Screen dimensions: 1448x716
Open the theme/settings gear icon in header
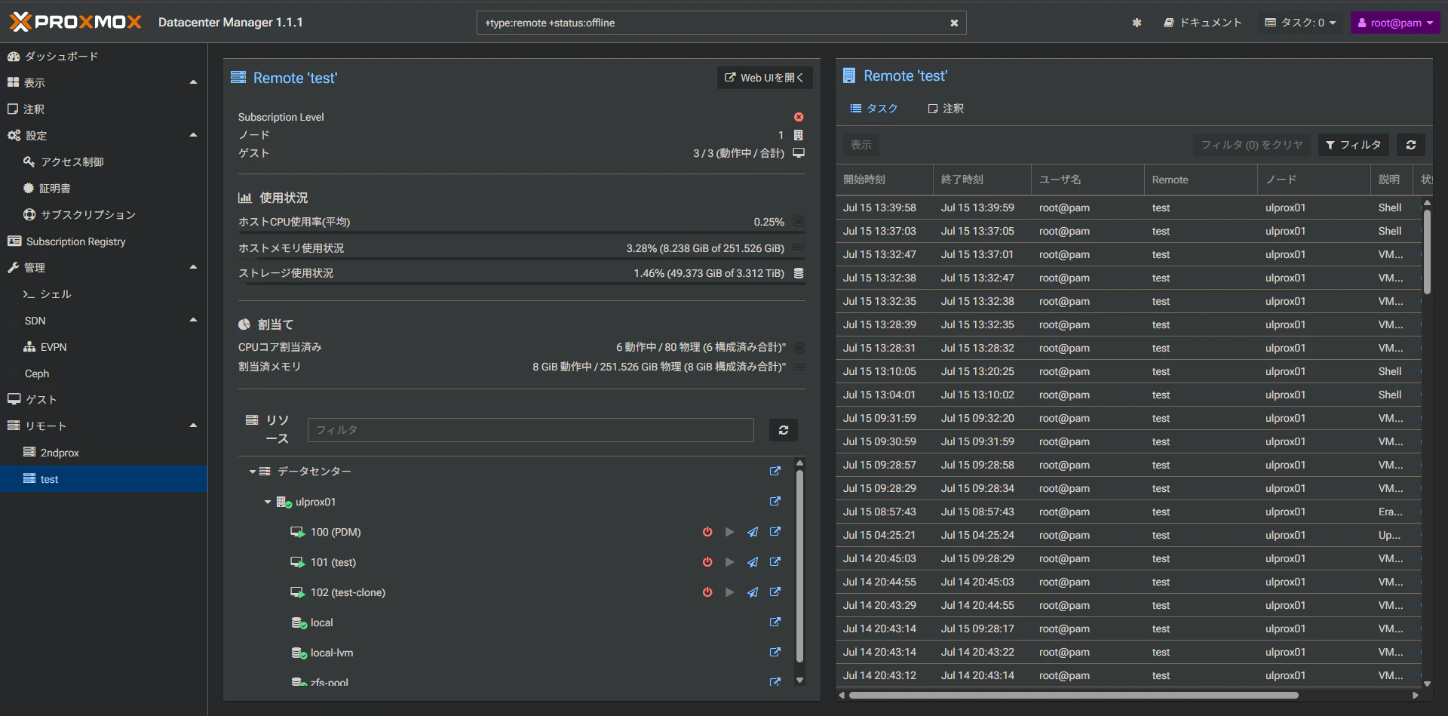[1137, 23]
